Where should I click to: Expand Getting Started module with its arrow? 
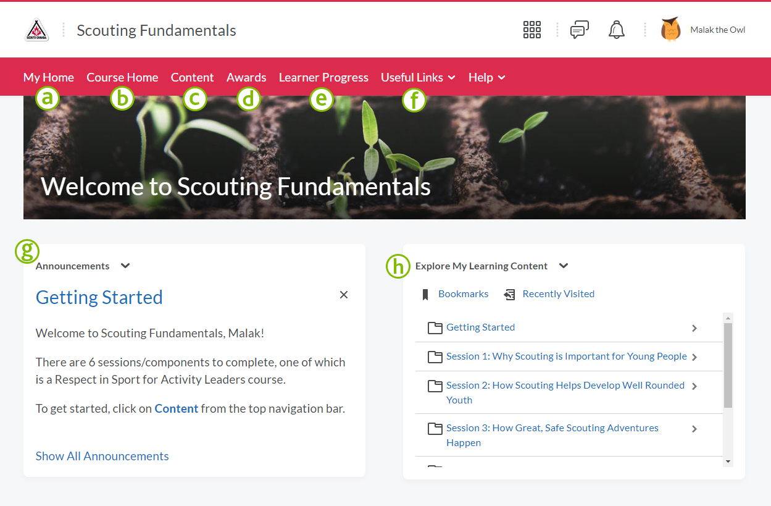(x=694, y=328)
